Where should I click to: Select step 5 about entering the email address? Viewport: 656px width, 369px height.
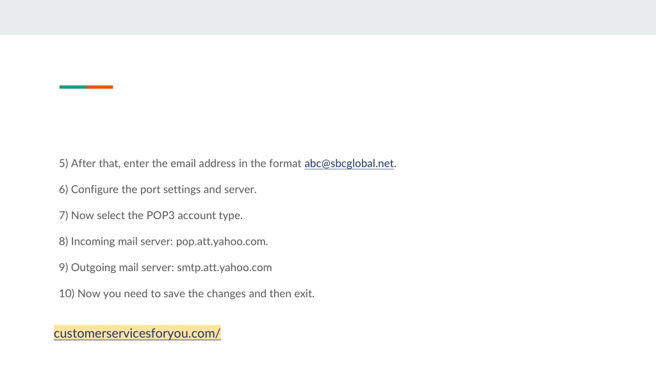pos(227,163)
